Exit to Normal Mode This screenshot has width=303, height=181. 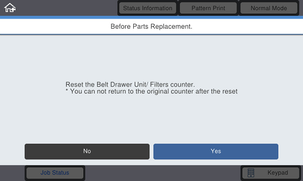point(269,8)
